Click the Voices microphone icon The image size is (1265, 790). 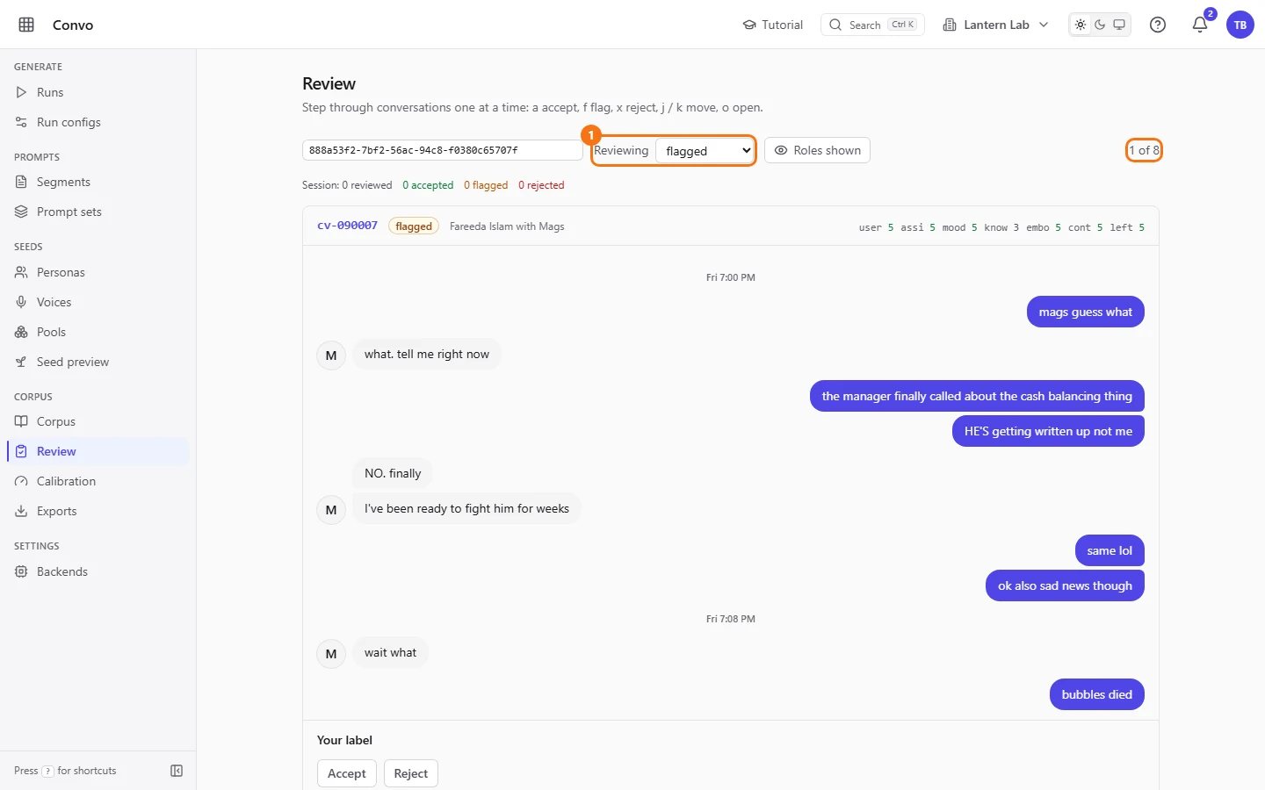click(21, 302)
